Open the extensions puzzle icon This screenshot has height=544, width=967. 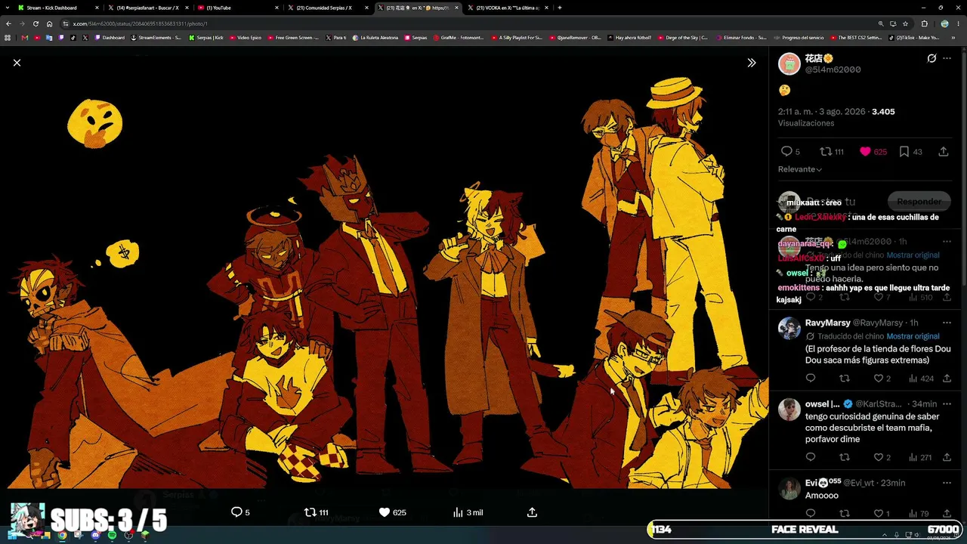[x=924, y=23]
